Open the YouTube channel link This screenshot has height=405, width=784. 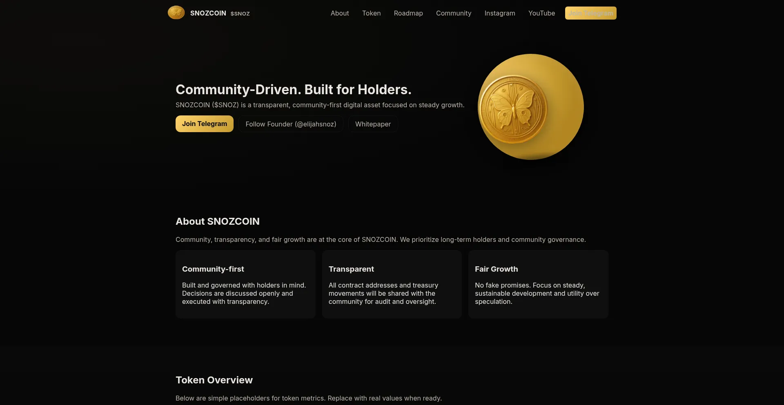541,13
